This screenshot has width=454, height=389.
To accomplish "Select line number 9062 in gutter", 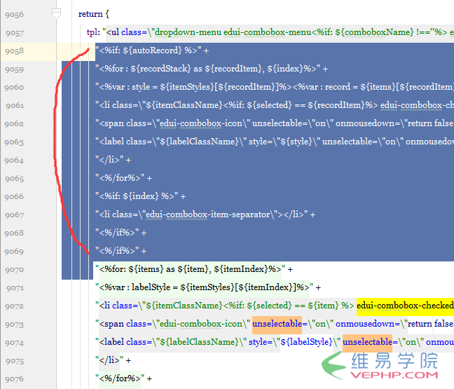I will click(15, 123).
